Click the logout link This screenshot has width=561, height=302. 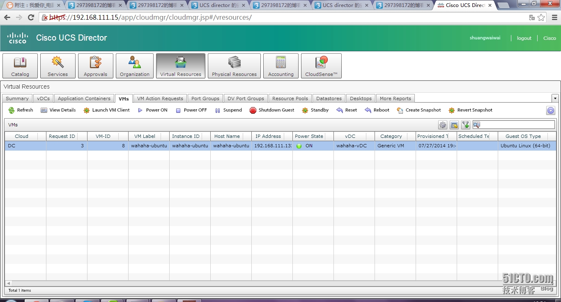(524, 38)
